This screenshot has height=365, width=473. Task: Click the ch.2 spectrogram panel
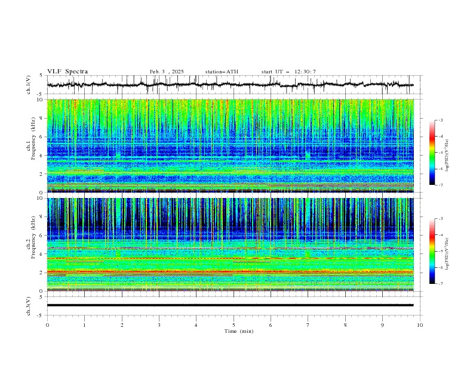230,245
